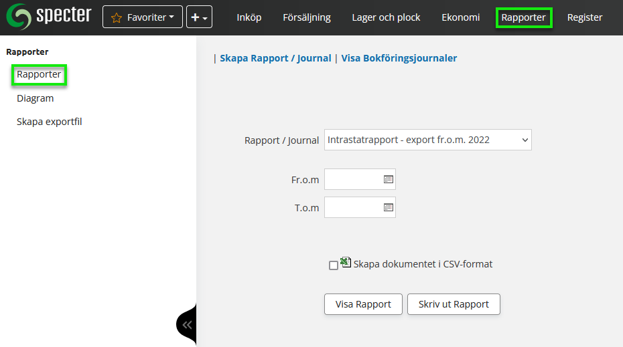The height and width of the screenshot is (347, 623).
Task: Collapse the sidebar with double-chevron icon
Action: click(x=187, y=325)
